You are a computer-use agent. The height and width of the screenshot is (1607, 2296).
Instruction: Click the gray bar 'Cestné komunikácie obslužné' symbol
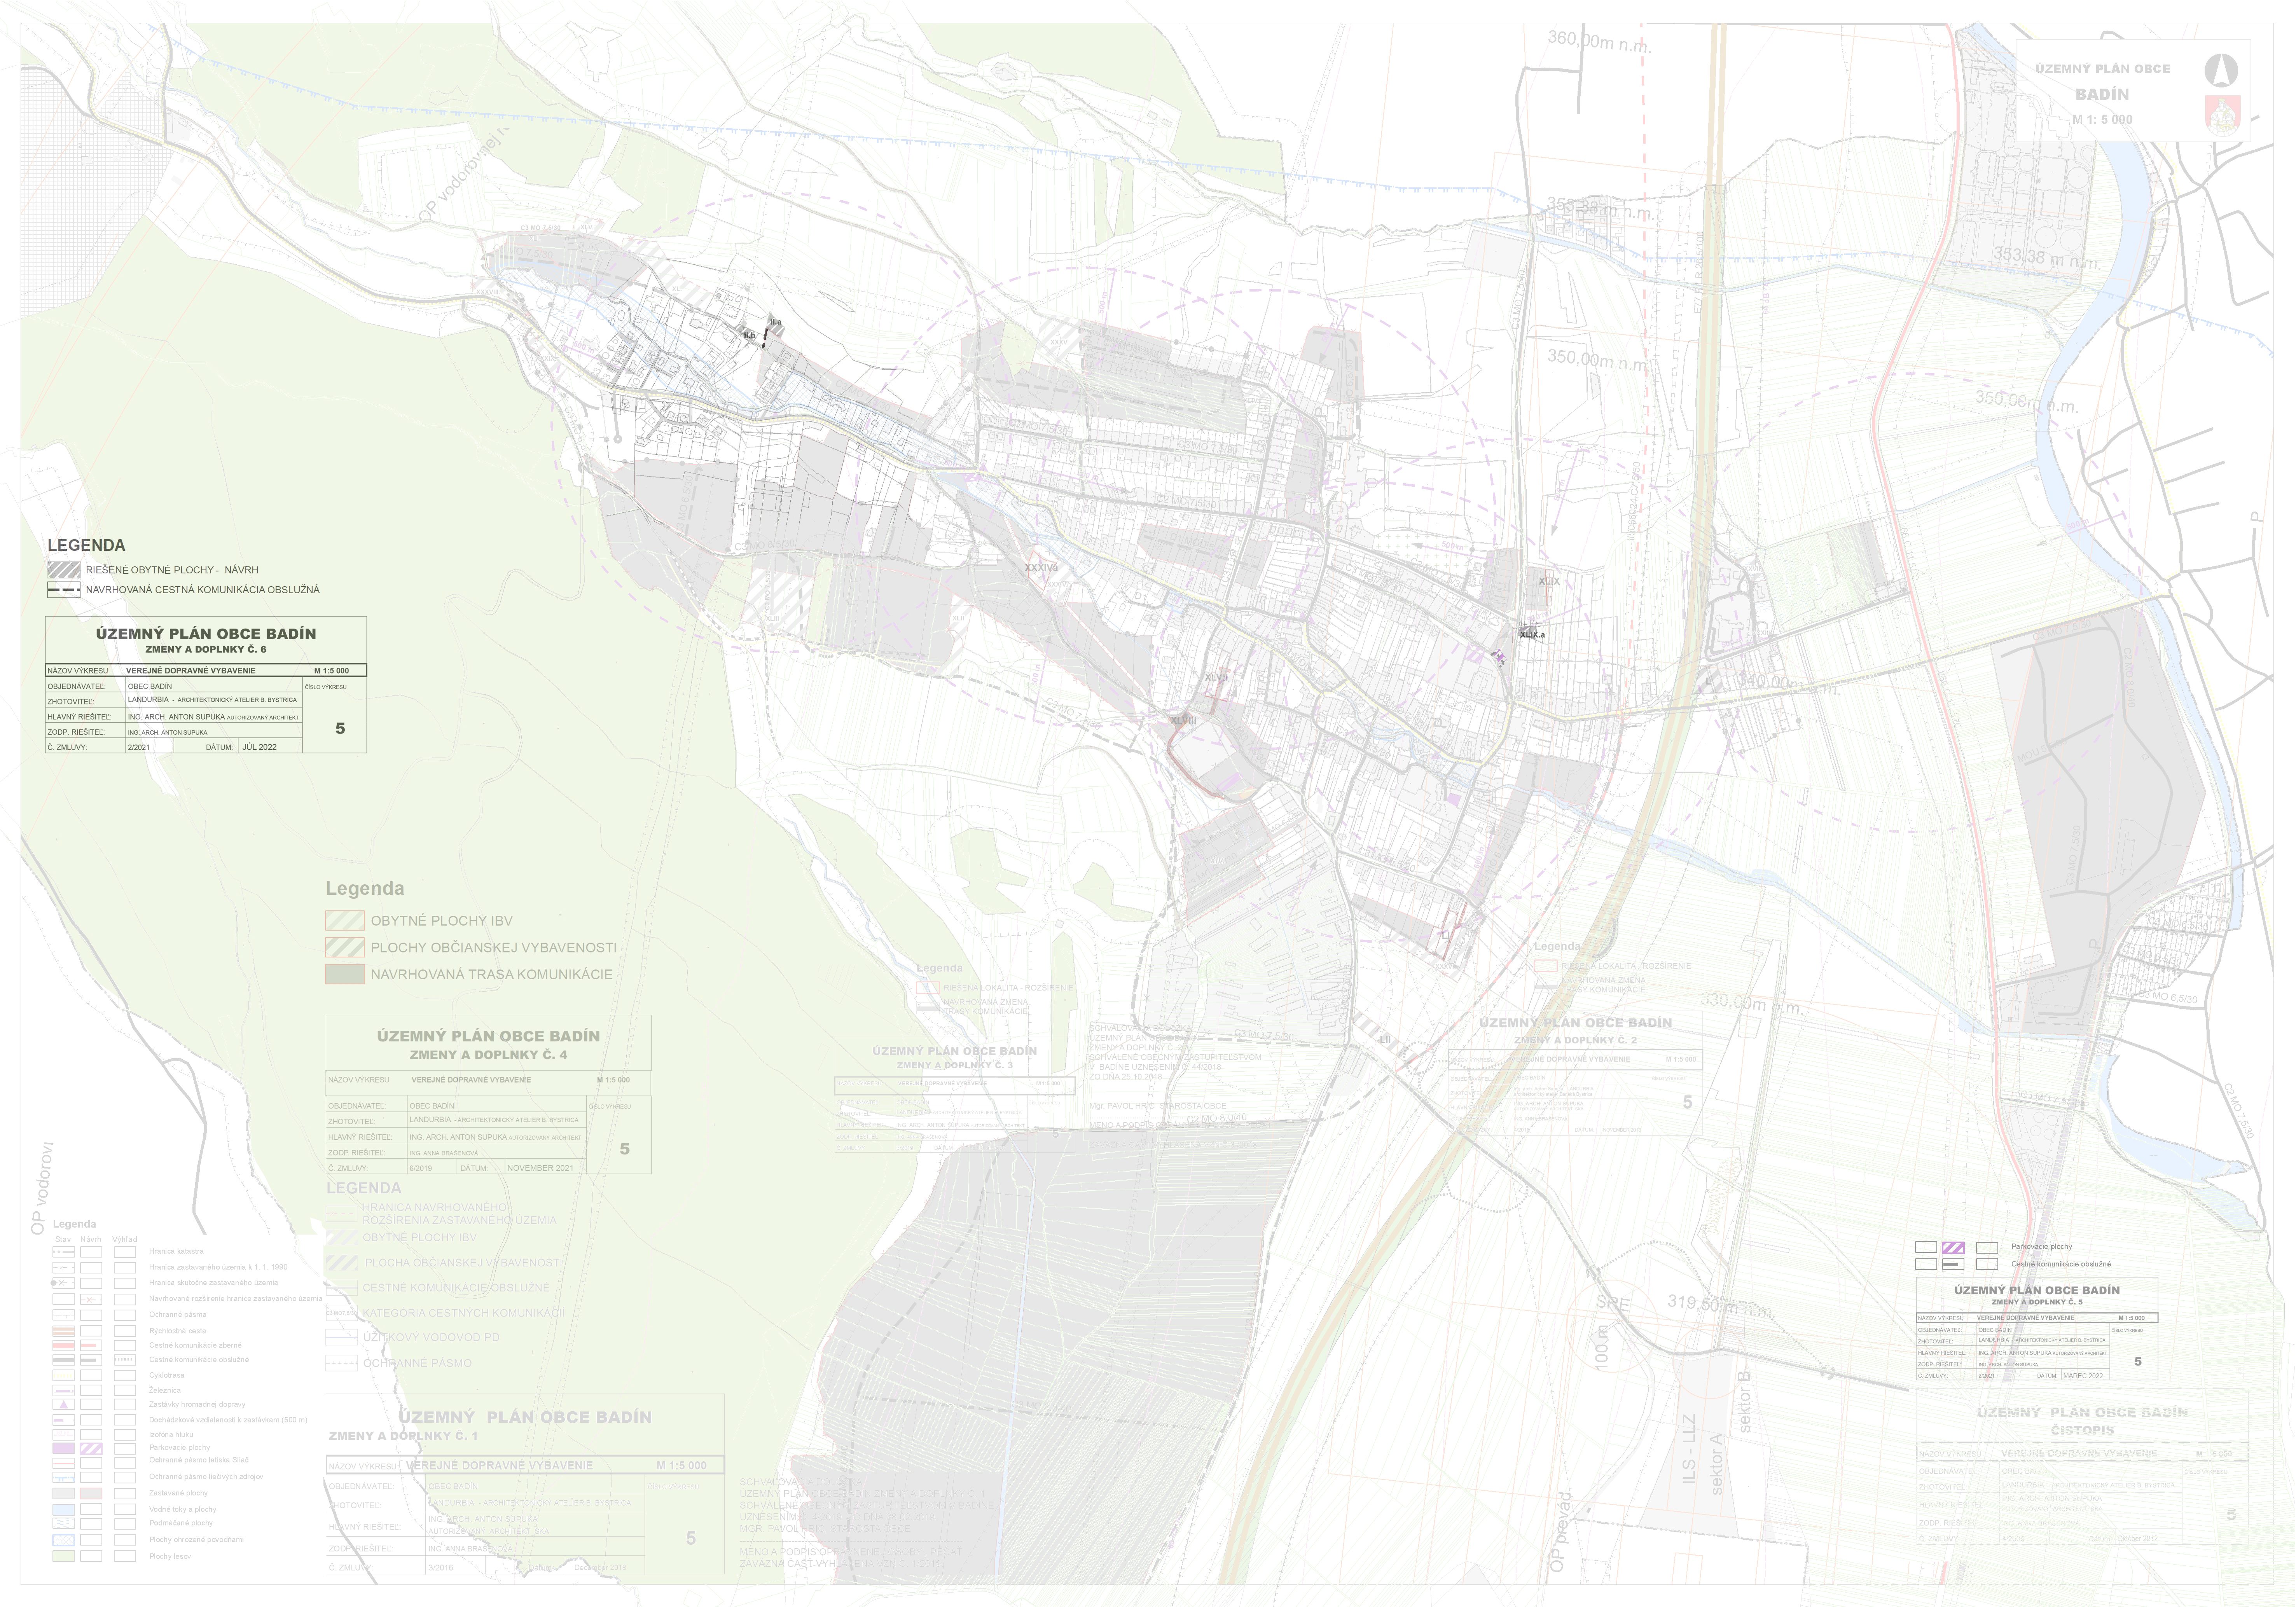click(1952, 1264)
